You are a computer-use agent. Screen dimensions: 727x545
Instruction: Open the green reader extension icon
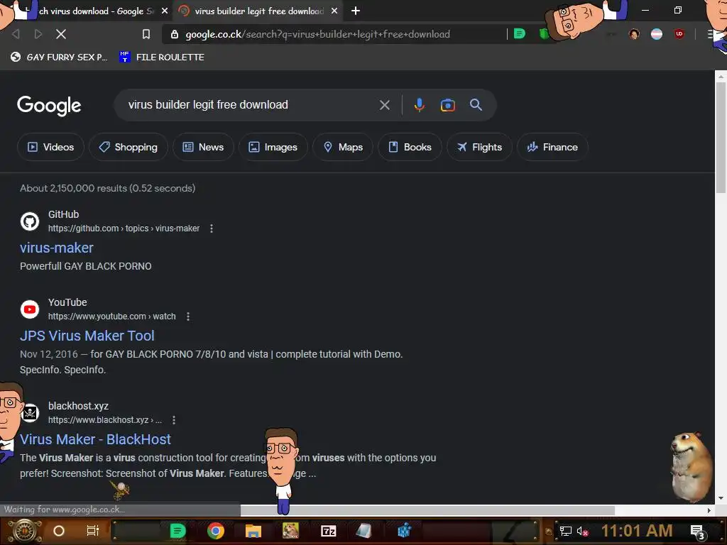point(519,34)
